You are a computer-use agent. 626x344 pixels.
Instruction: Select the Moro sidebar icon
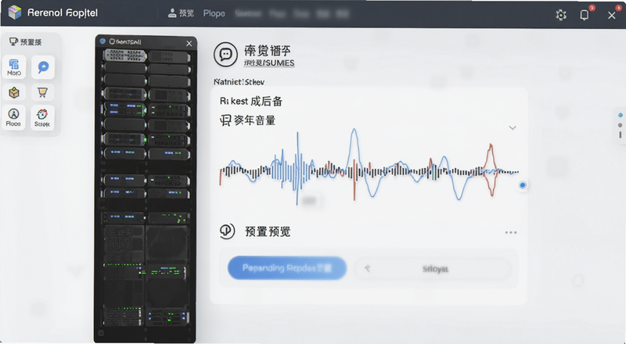[14, 67]
